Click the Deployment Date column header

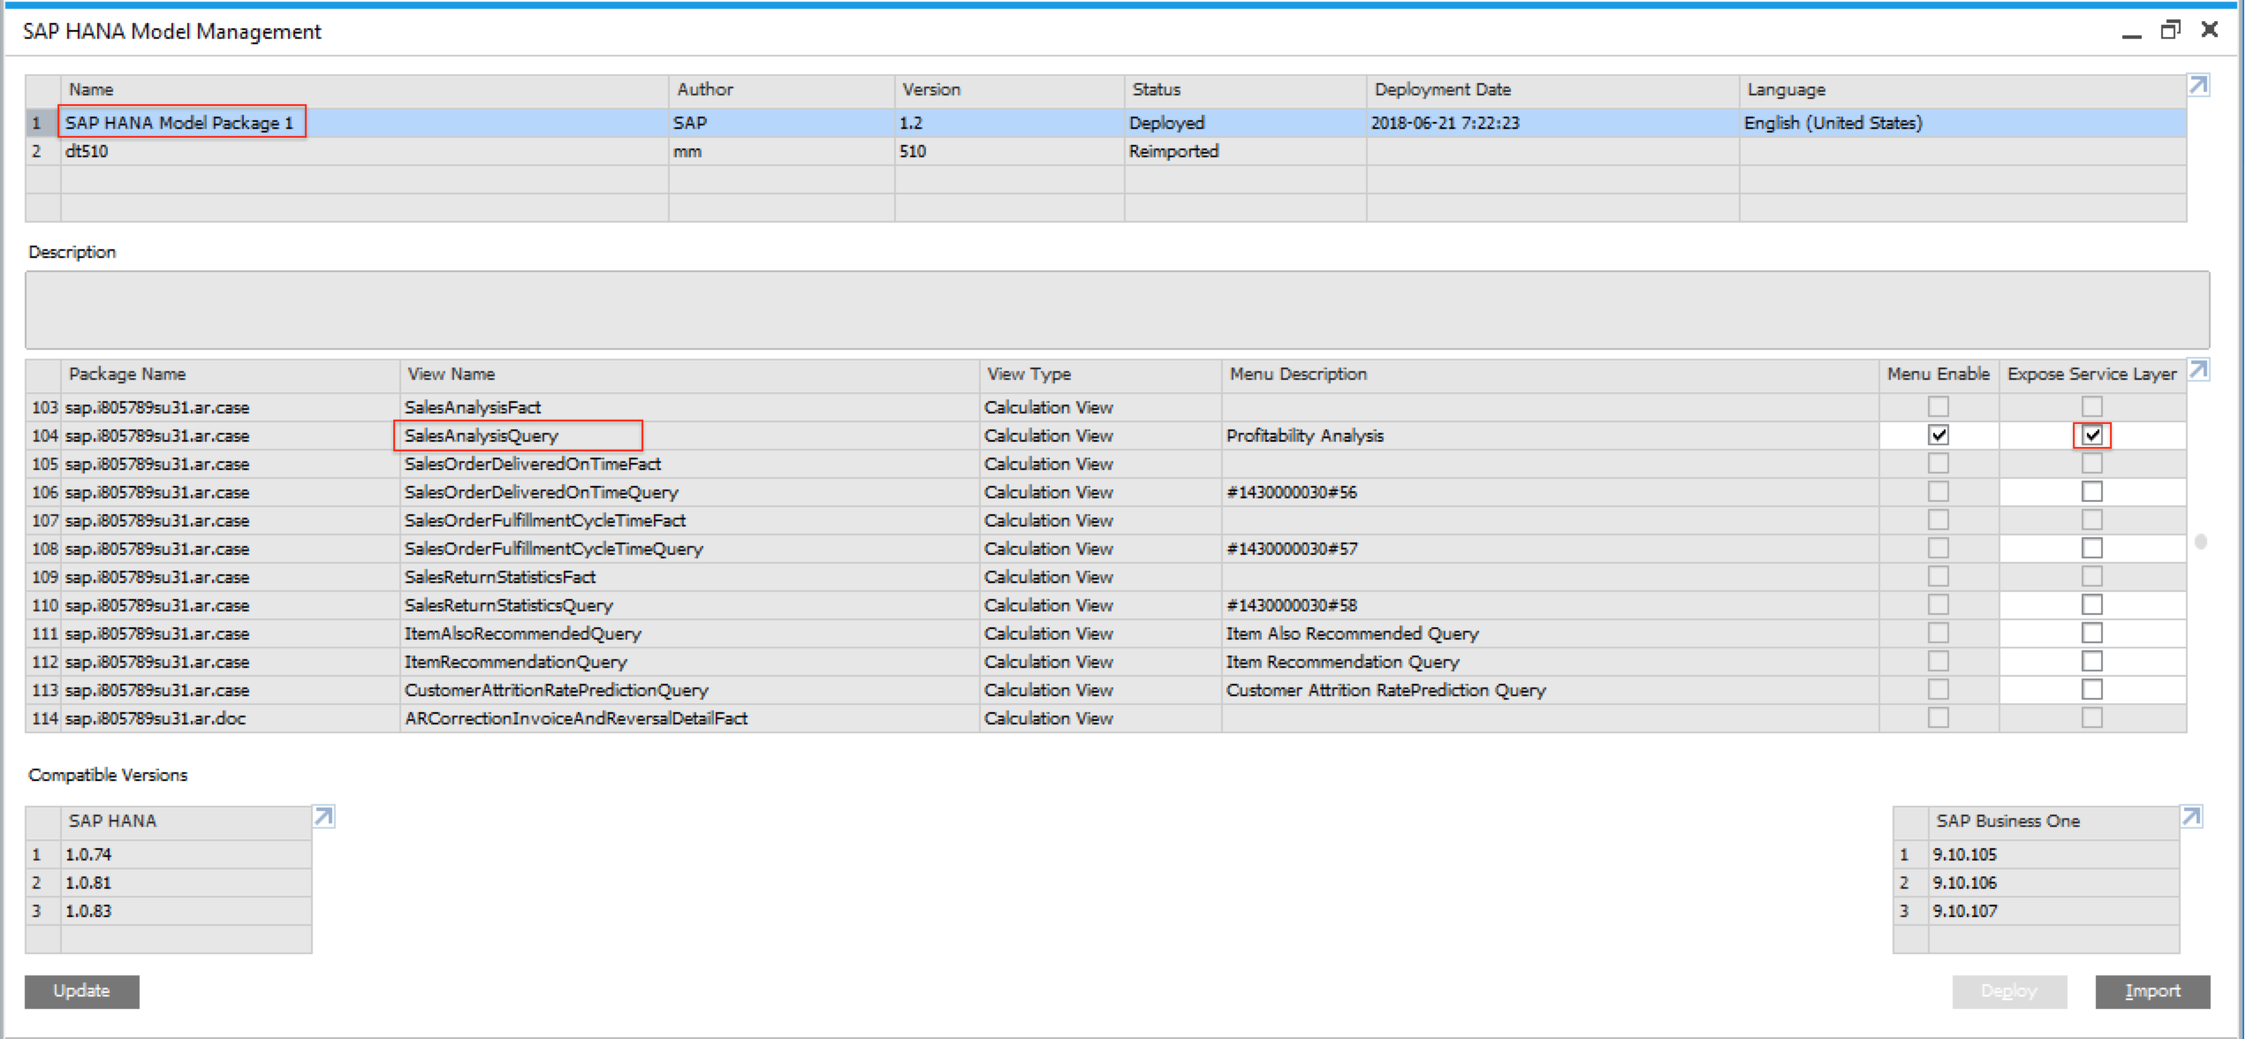(1553, 90)
